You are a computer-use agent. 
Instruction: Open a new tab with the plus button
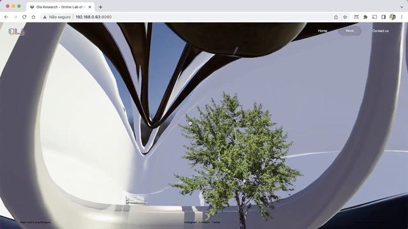[101, 7]
